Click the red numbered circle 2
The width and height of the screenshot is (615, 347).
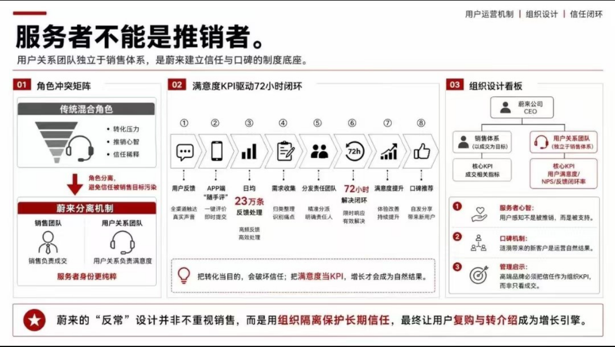tap(457, 237)
